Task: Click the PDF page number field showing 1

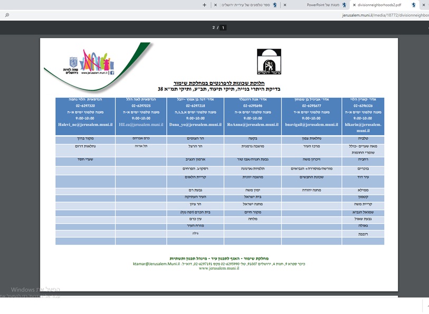Action: pos(223,27)
